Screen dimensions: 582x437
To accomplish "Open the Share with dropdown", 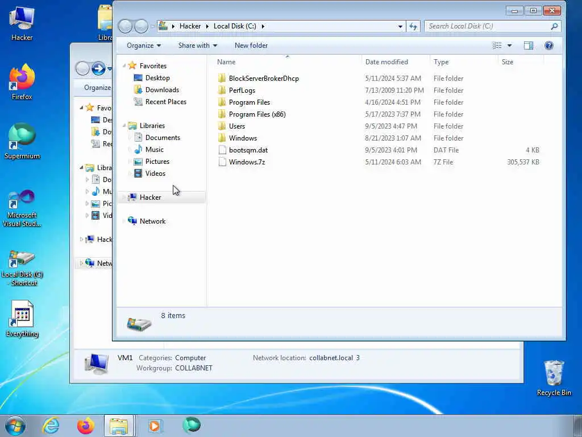I will [197, 46].
